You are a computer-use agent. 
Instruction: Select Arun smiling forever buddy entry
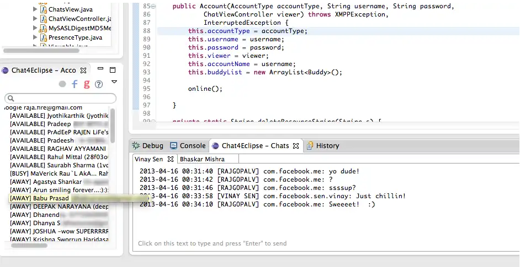[59, 190]
